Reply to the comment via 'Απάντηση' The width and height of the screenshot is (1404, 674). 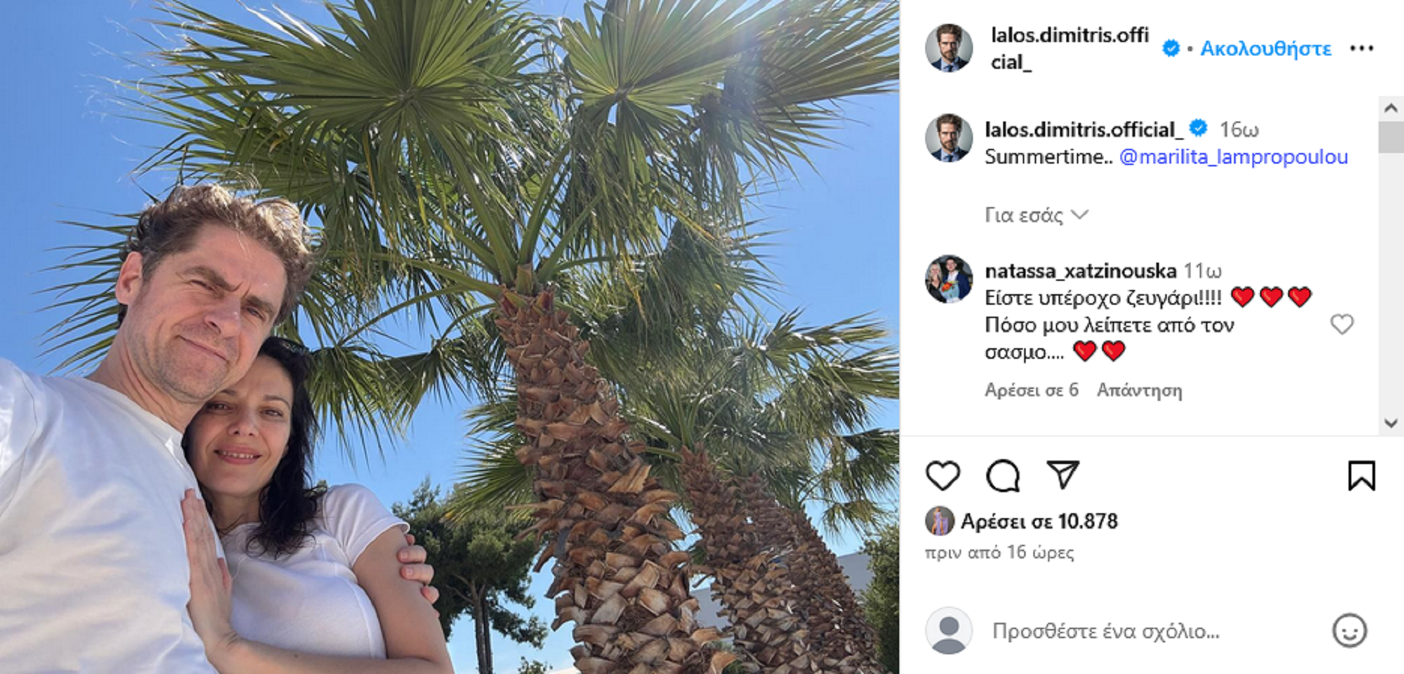[1139, 390]
